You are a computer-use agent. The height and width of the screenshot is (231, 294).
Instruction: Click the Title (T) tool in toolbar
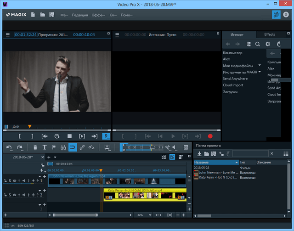45,147
